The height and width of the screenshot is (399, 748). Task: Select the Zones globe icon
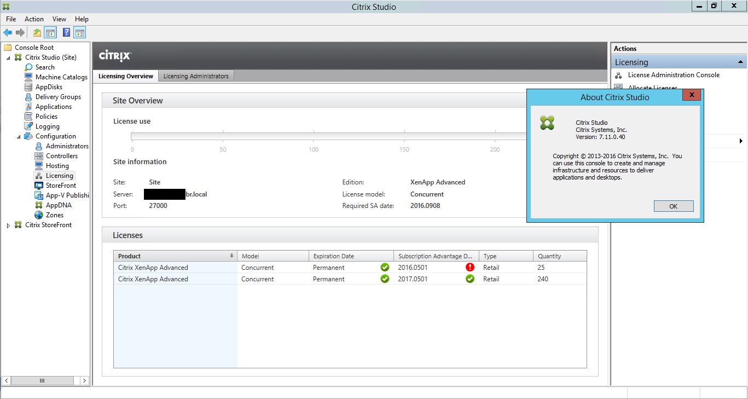coord(39,215)
